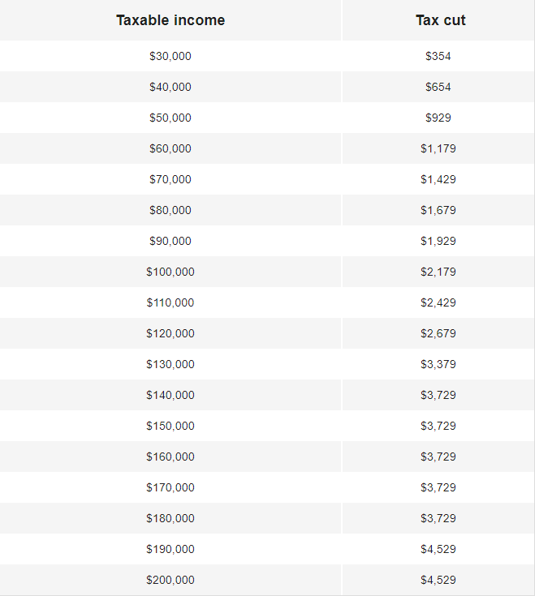Click the Taxable income column header

coord(170,20)
